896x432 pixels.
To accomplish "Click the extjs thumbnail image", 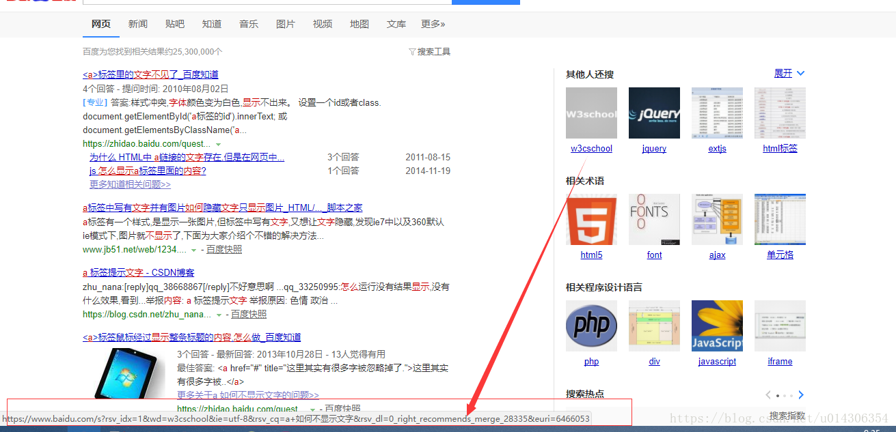I will point(717,113).
